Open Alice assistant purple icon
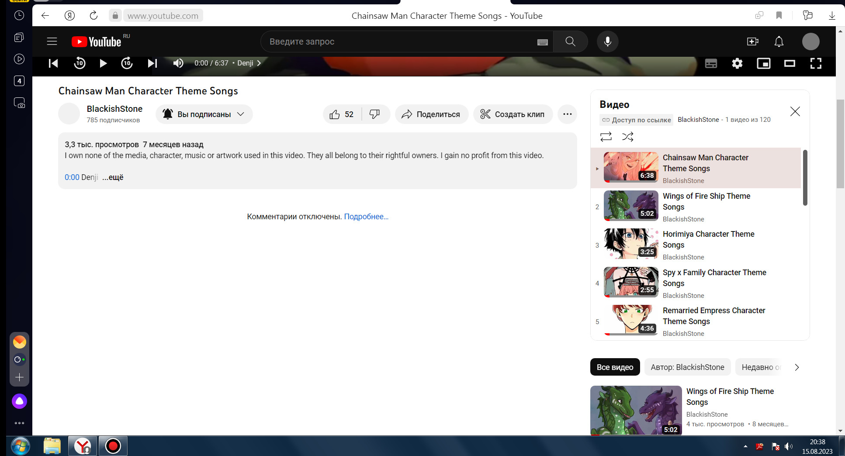 tap(19, 401)
